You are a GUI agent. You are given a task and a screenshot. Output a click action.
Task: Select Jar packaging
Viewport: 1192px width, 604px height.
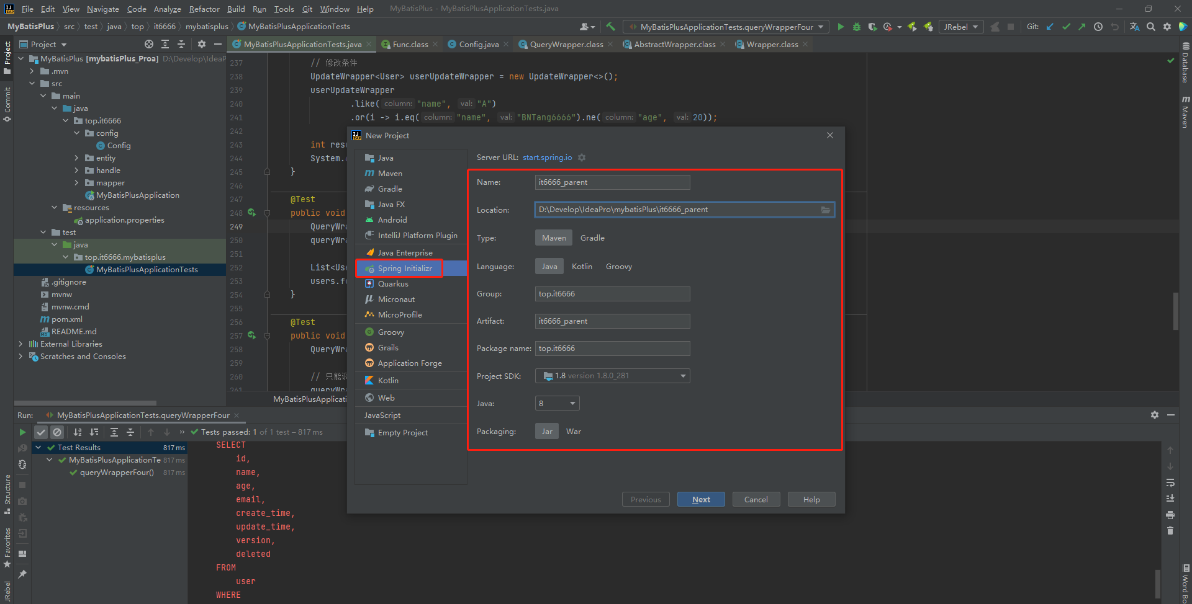(547, 432)
